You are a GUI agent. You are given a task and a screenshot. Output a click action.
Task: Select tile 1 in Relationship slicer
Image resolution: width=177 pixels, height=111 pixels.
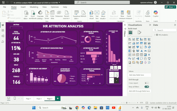(x=111, y=75)
